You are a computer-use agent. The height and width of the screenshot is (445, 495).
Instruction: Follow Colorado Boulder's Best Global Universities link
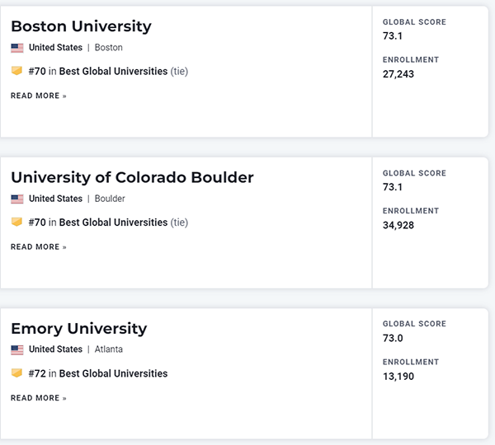click(x=113, y=222)
